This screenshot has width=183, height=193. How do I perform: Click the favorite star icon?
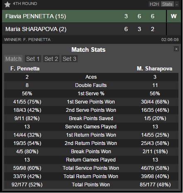point(7,5)
